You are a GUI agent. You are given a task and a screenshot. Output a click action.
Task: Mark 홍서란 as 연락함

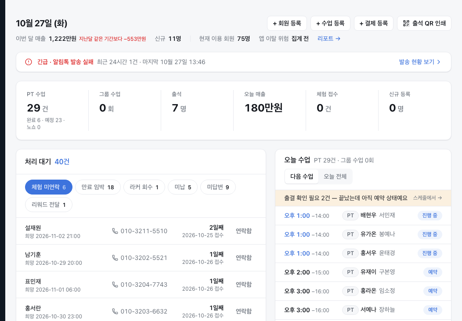(x=244, y=311)
